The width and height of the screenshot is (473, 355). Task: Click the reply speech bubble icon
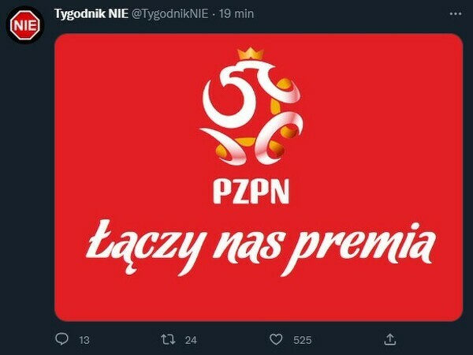61,339
